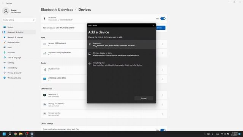This screenshot has height=137, width=243.
Task: Click the Gaming controller icon in sidebar
Action: [5, 62]
